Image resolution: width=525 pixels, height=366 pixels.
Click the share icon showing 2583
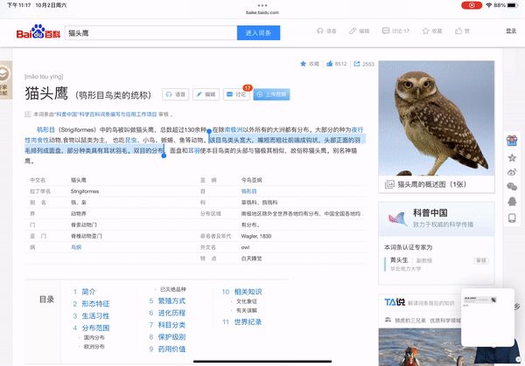[357, 64]
